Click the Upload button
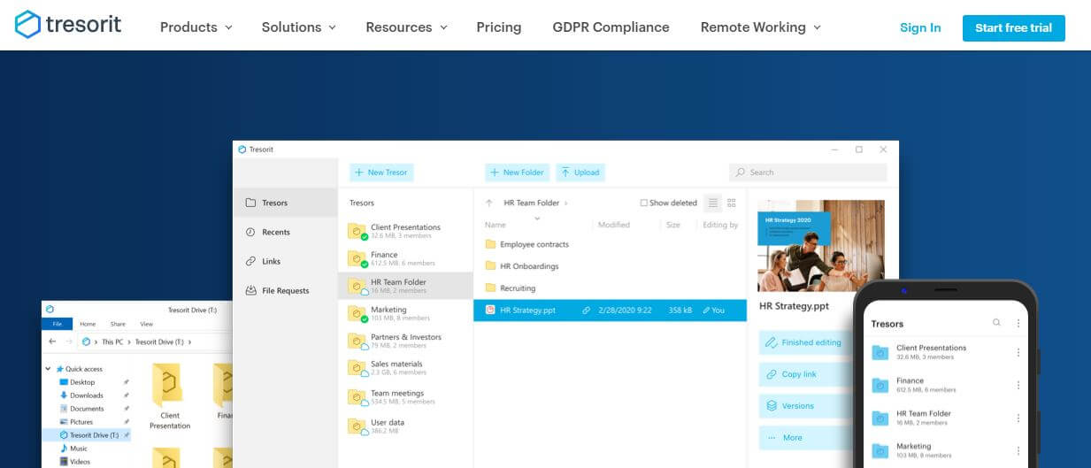The width and height of the screenshot is (1091, 468). 580,173
